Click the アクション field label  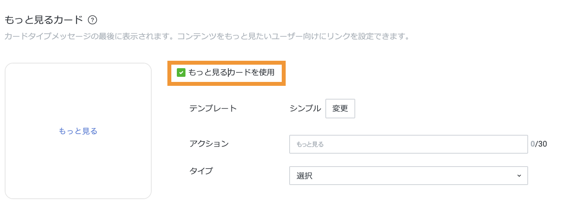pos(209,144)
